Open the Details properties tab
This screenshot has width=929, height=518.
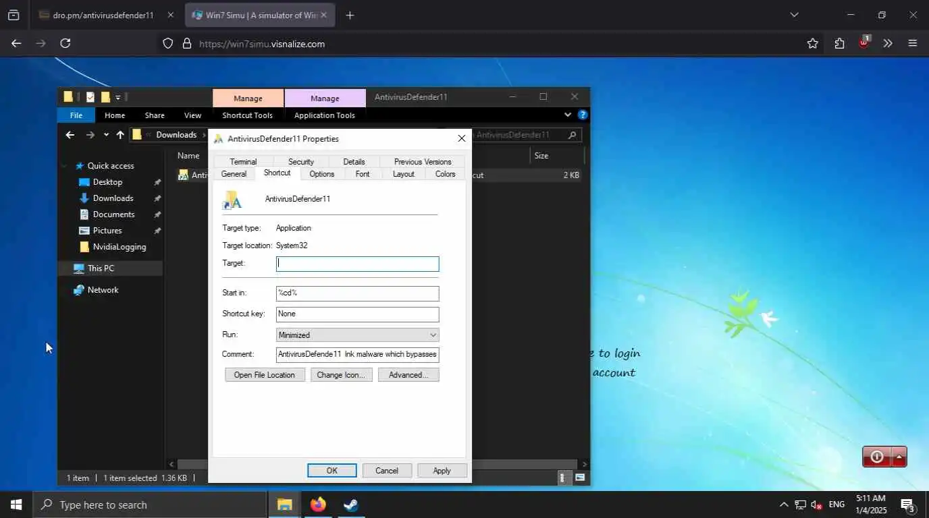(354, 162)
